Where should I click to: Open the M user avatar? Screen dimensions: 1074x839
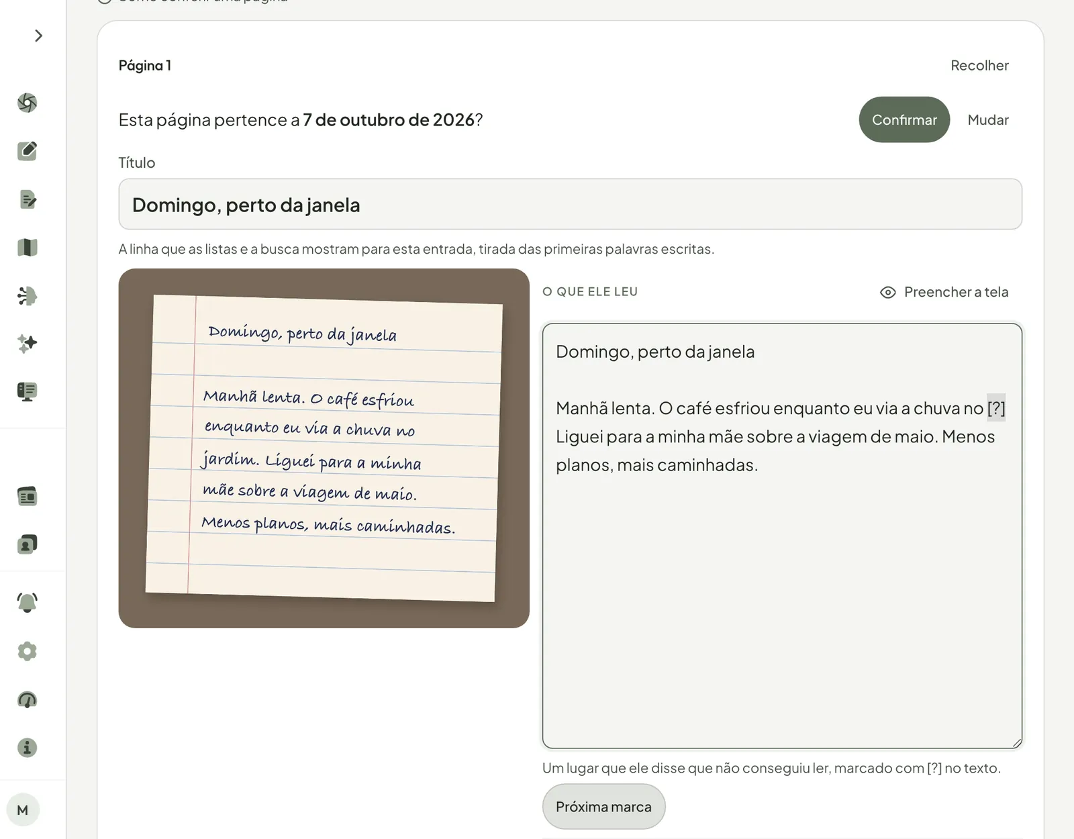(x=23, y=810)
